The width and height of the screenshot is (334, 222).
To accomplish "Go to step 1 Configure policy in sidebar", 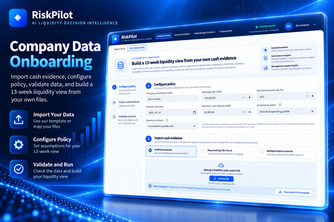I will (126, 89).
